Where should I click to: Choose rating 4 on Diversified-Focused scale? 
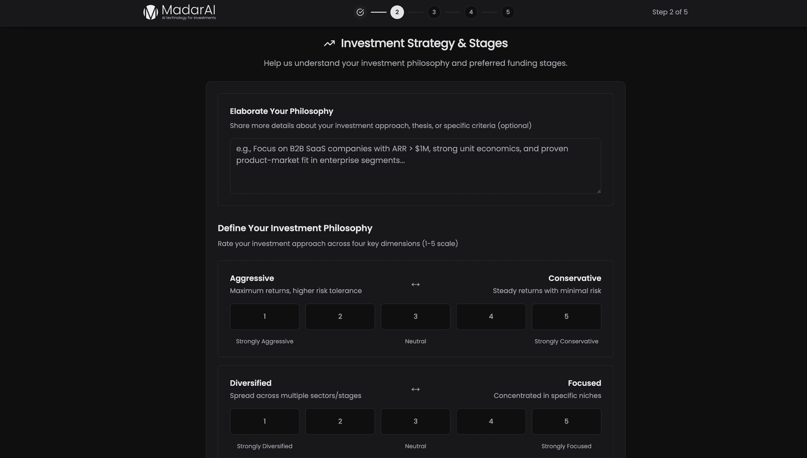pyautogui.click(x=491, y=421)
